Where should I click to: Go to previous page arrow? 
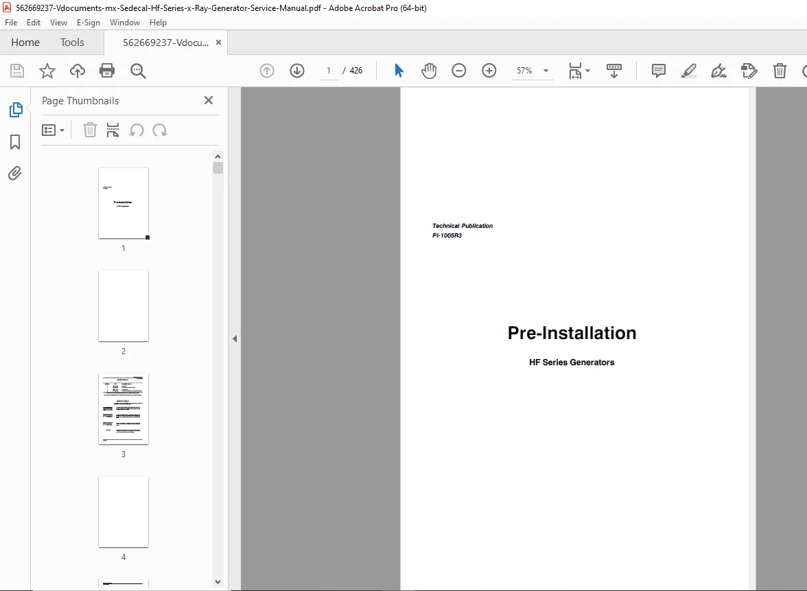(x=266, y=71)
